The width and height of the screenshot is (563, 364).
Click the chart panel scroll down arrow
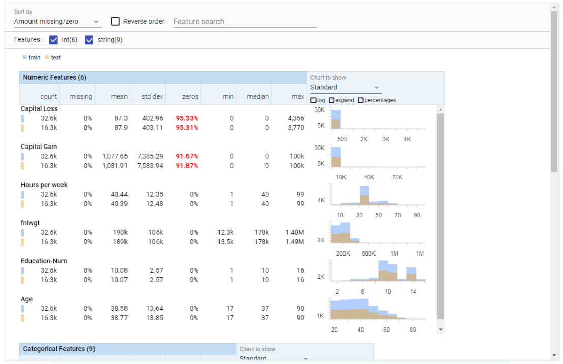coord(441,330)
